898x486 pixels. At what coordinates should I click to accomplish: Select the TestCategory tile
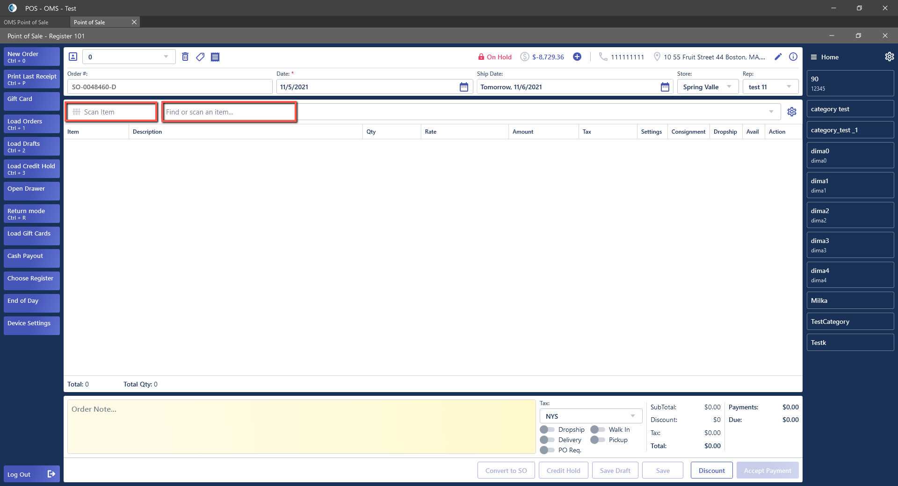850,322
